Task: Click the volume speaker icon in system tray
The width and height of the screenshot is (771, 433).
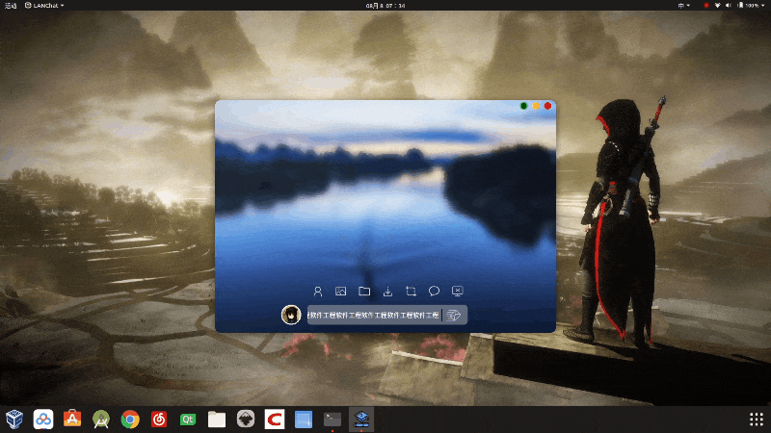Action: click(x=729, y=6)
